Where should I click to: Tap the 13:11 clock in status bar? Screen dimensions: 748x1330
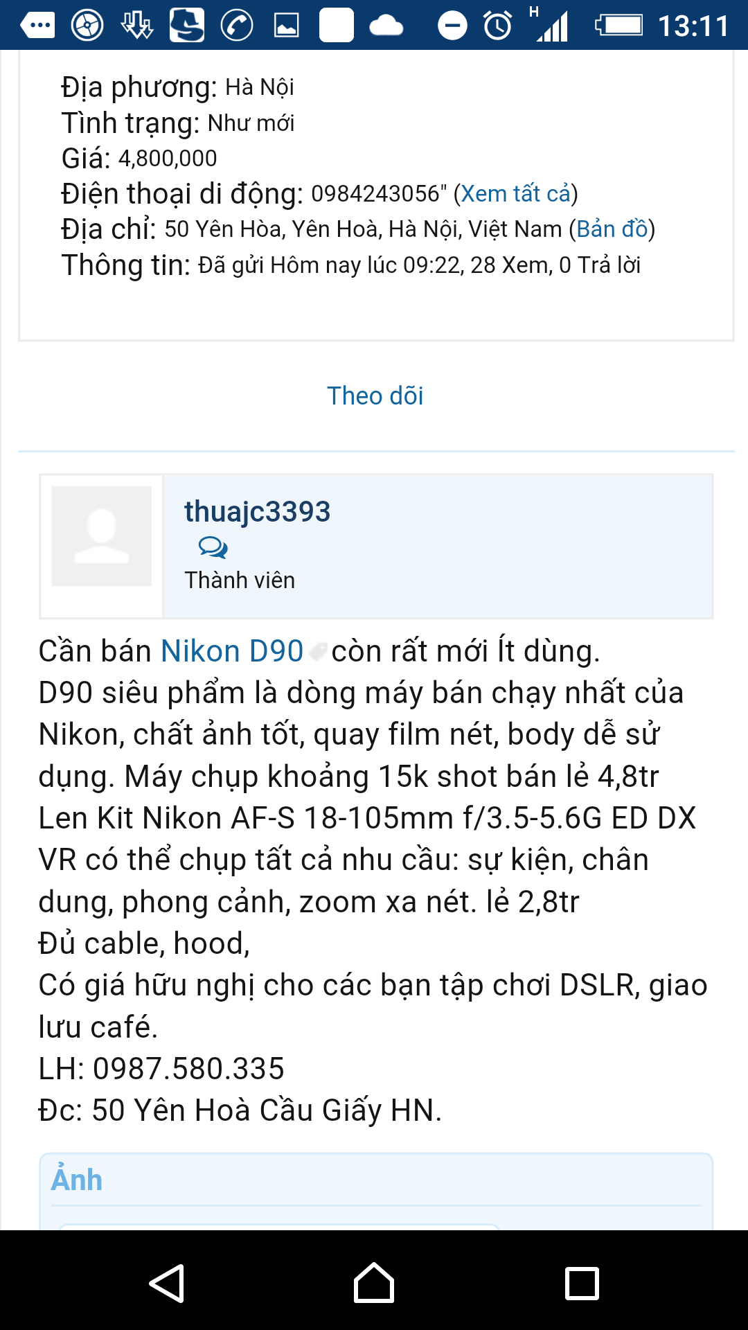693,26
